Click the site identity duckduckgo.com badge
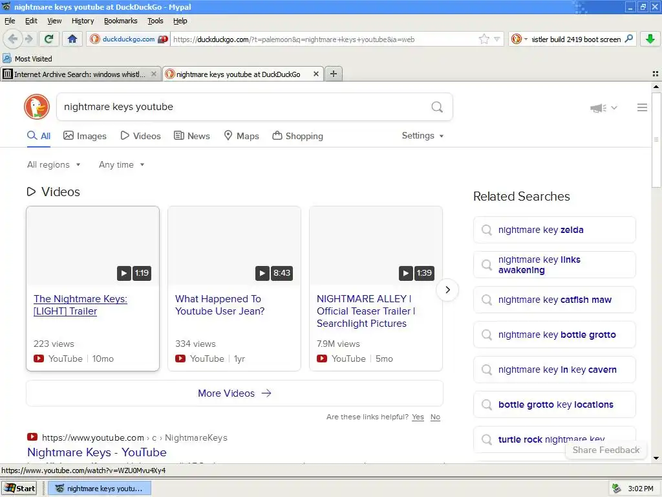The width and height of the screenshot is (662, 497). point(129,39)
